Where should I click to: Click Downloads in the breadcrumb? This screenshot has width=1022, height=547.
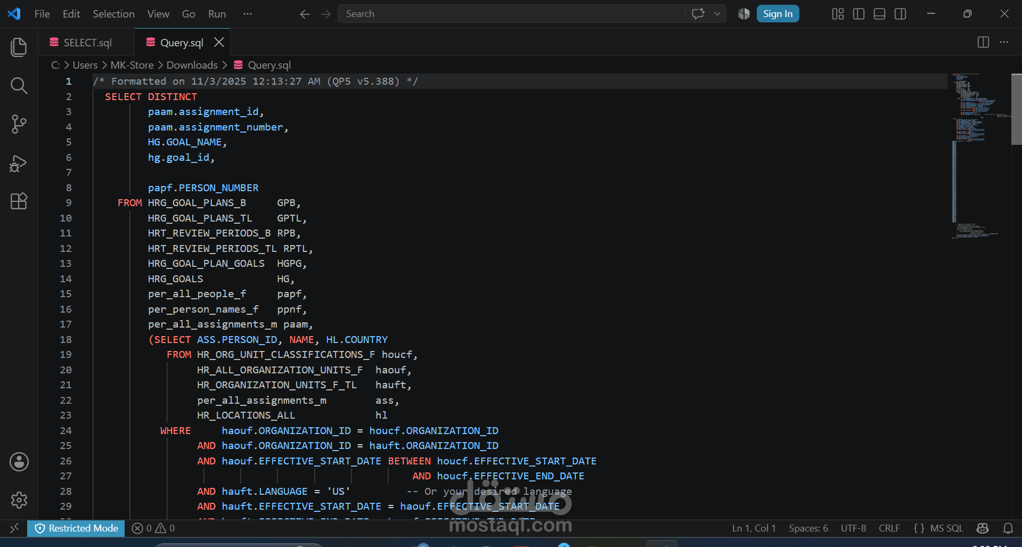pos(192,65)
